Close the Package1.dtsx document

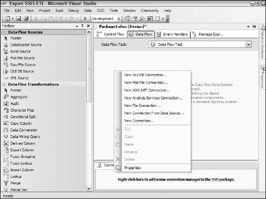254,27
